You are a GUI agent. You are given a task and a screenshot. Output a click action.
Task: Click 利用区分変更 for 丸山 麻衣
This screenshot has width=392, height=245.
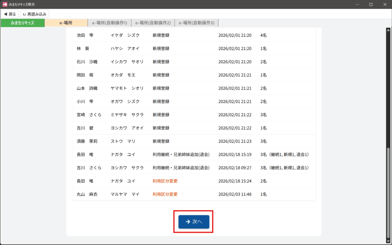(165, 194)
